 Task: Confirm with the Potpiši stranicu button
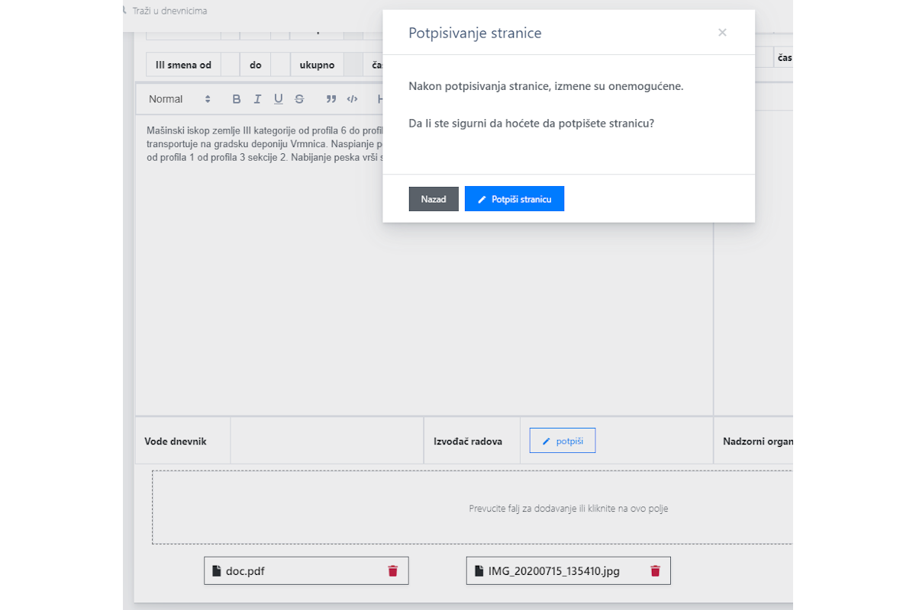[514, 199]
